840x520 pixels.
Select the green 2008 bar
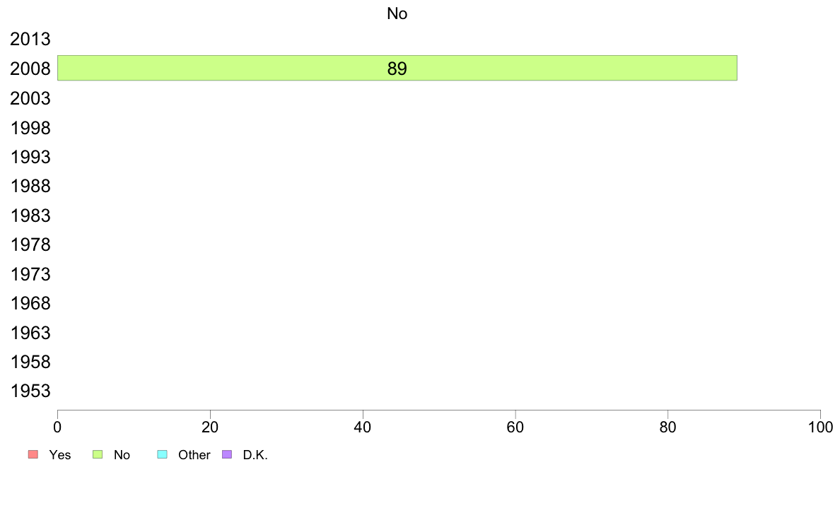pyautogui.click(x=397, y=68)
